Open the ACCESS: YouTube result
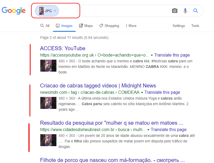This screenshot has width=214, height=163. click(x=63, y=48)
